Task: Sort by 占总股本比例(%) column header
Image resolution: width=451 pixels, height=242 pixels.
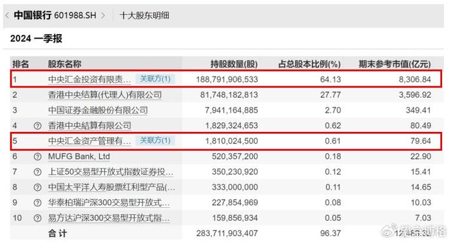Action: [309, 64]
